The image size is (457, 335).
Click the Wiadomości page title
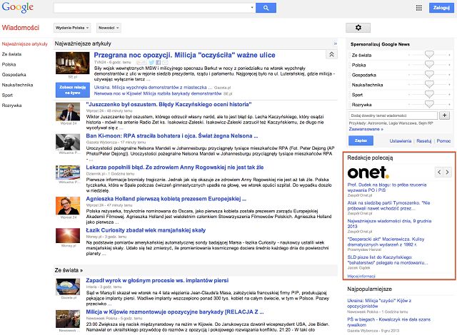point(21,28)
